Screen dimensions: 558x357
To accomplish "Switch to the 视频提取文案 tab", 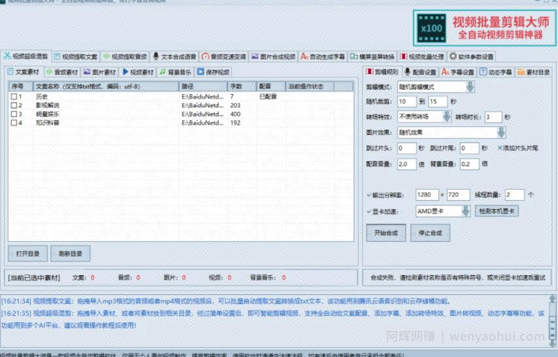I will (75, 56).
